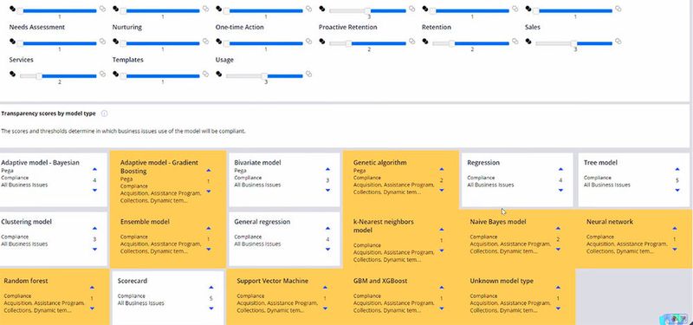Click black pill icon left of Proactive Retention slider
This screenshot has height=325, width=693.
coord(321,41)
